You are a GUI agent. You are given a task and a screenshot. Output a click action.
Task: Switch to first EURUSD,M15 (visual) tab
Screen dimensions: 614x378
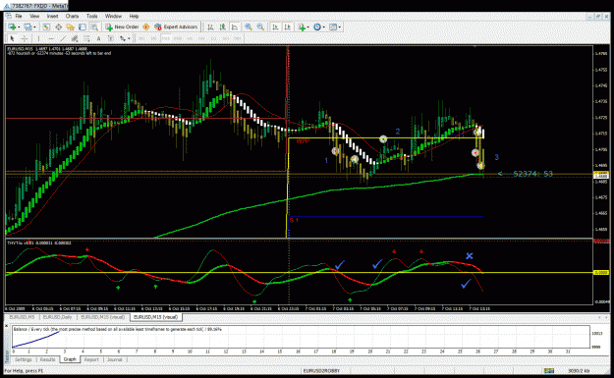102,317
